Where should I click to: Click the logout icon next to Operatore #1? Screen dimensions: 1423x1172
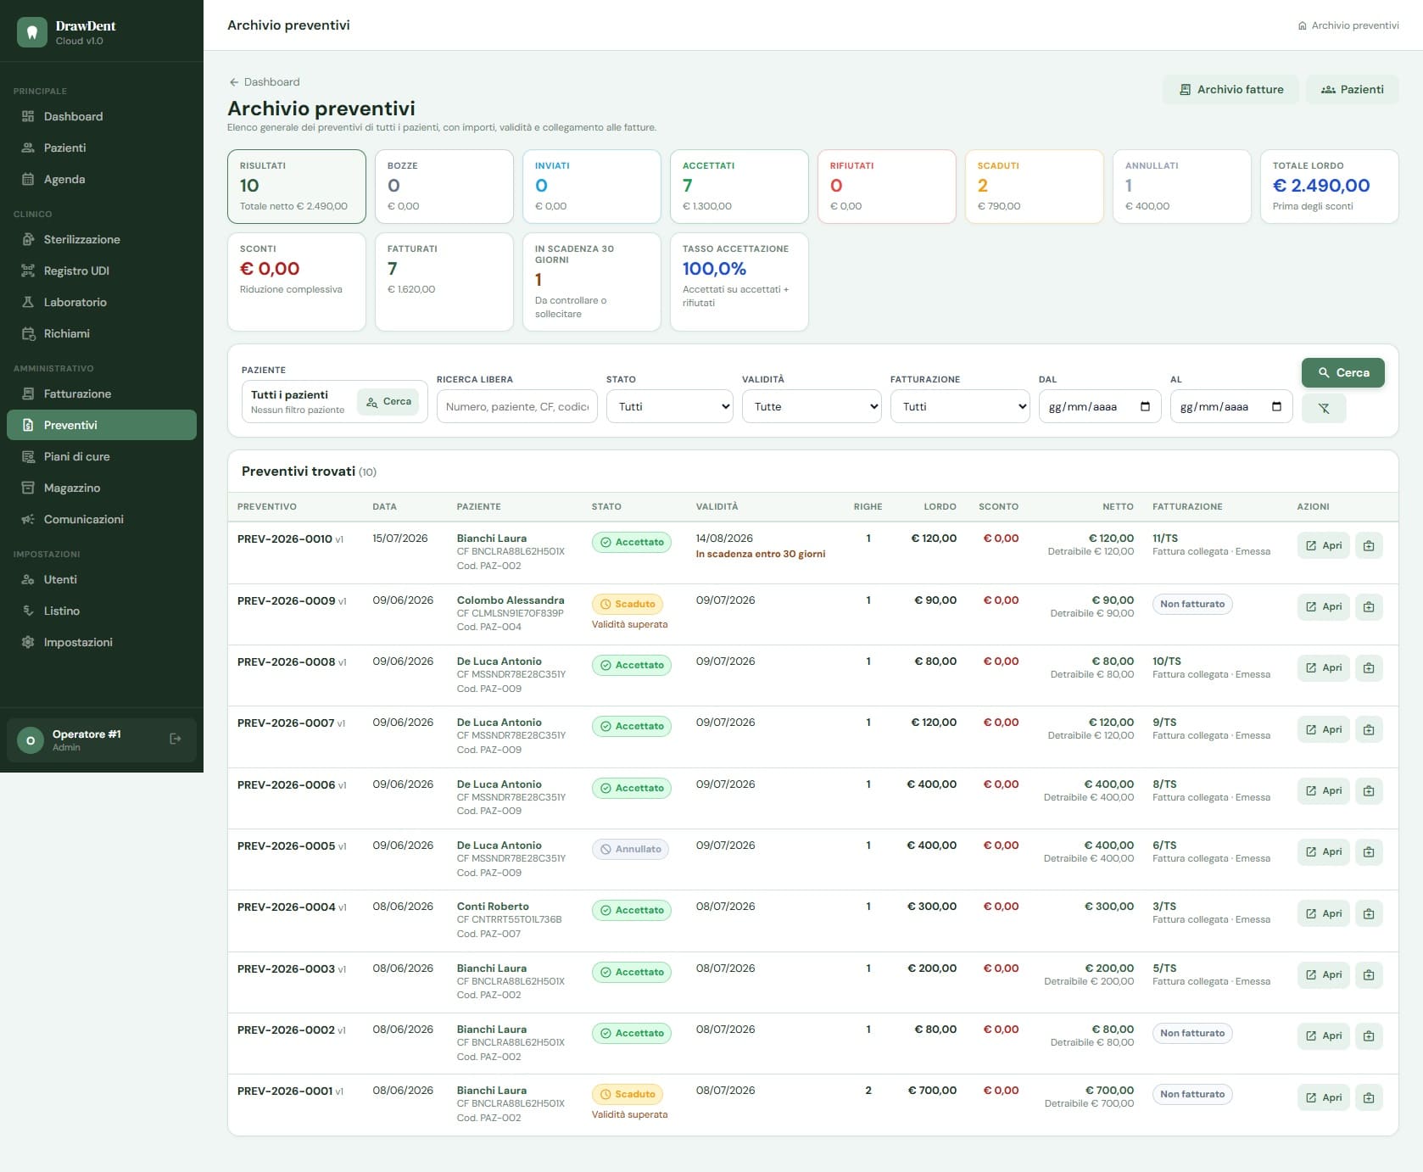click(176, 739)
